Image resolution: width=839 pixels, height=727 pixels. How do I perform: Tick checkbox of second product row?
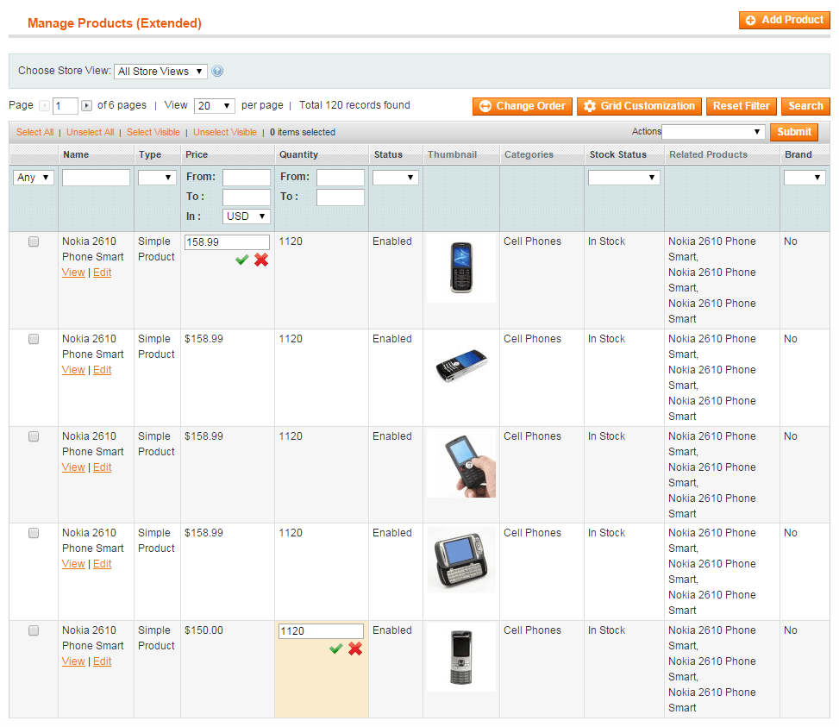(34, 339)
